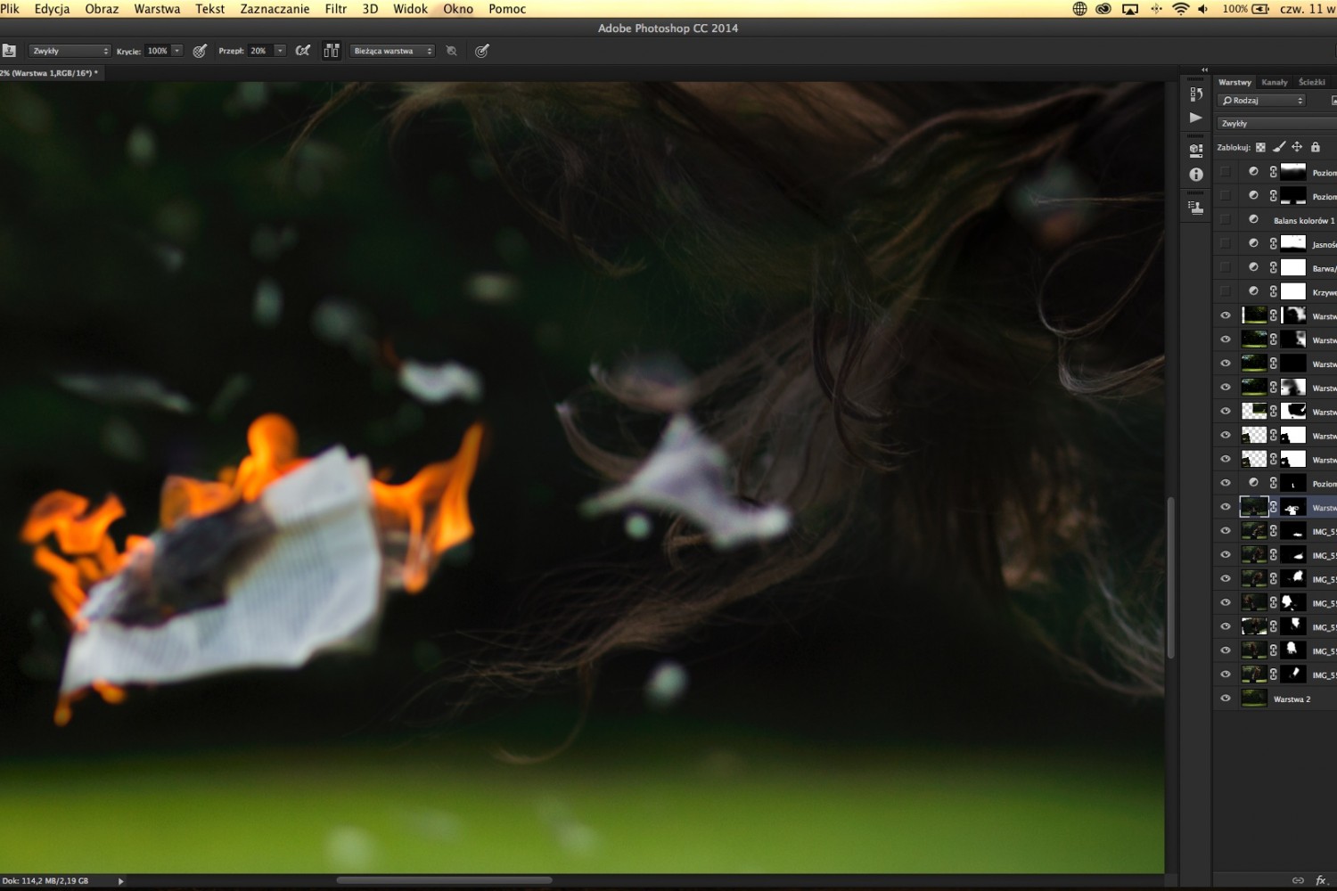This screenshot has height=891, width=1337.
Task: Open the Zwykły brush mode dropdown
Action: [70, 51]
